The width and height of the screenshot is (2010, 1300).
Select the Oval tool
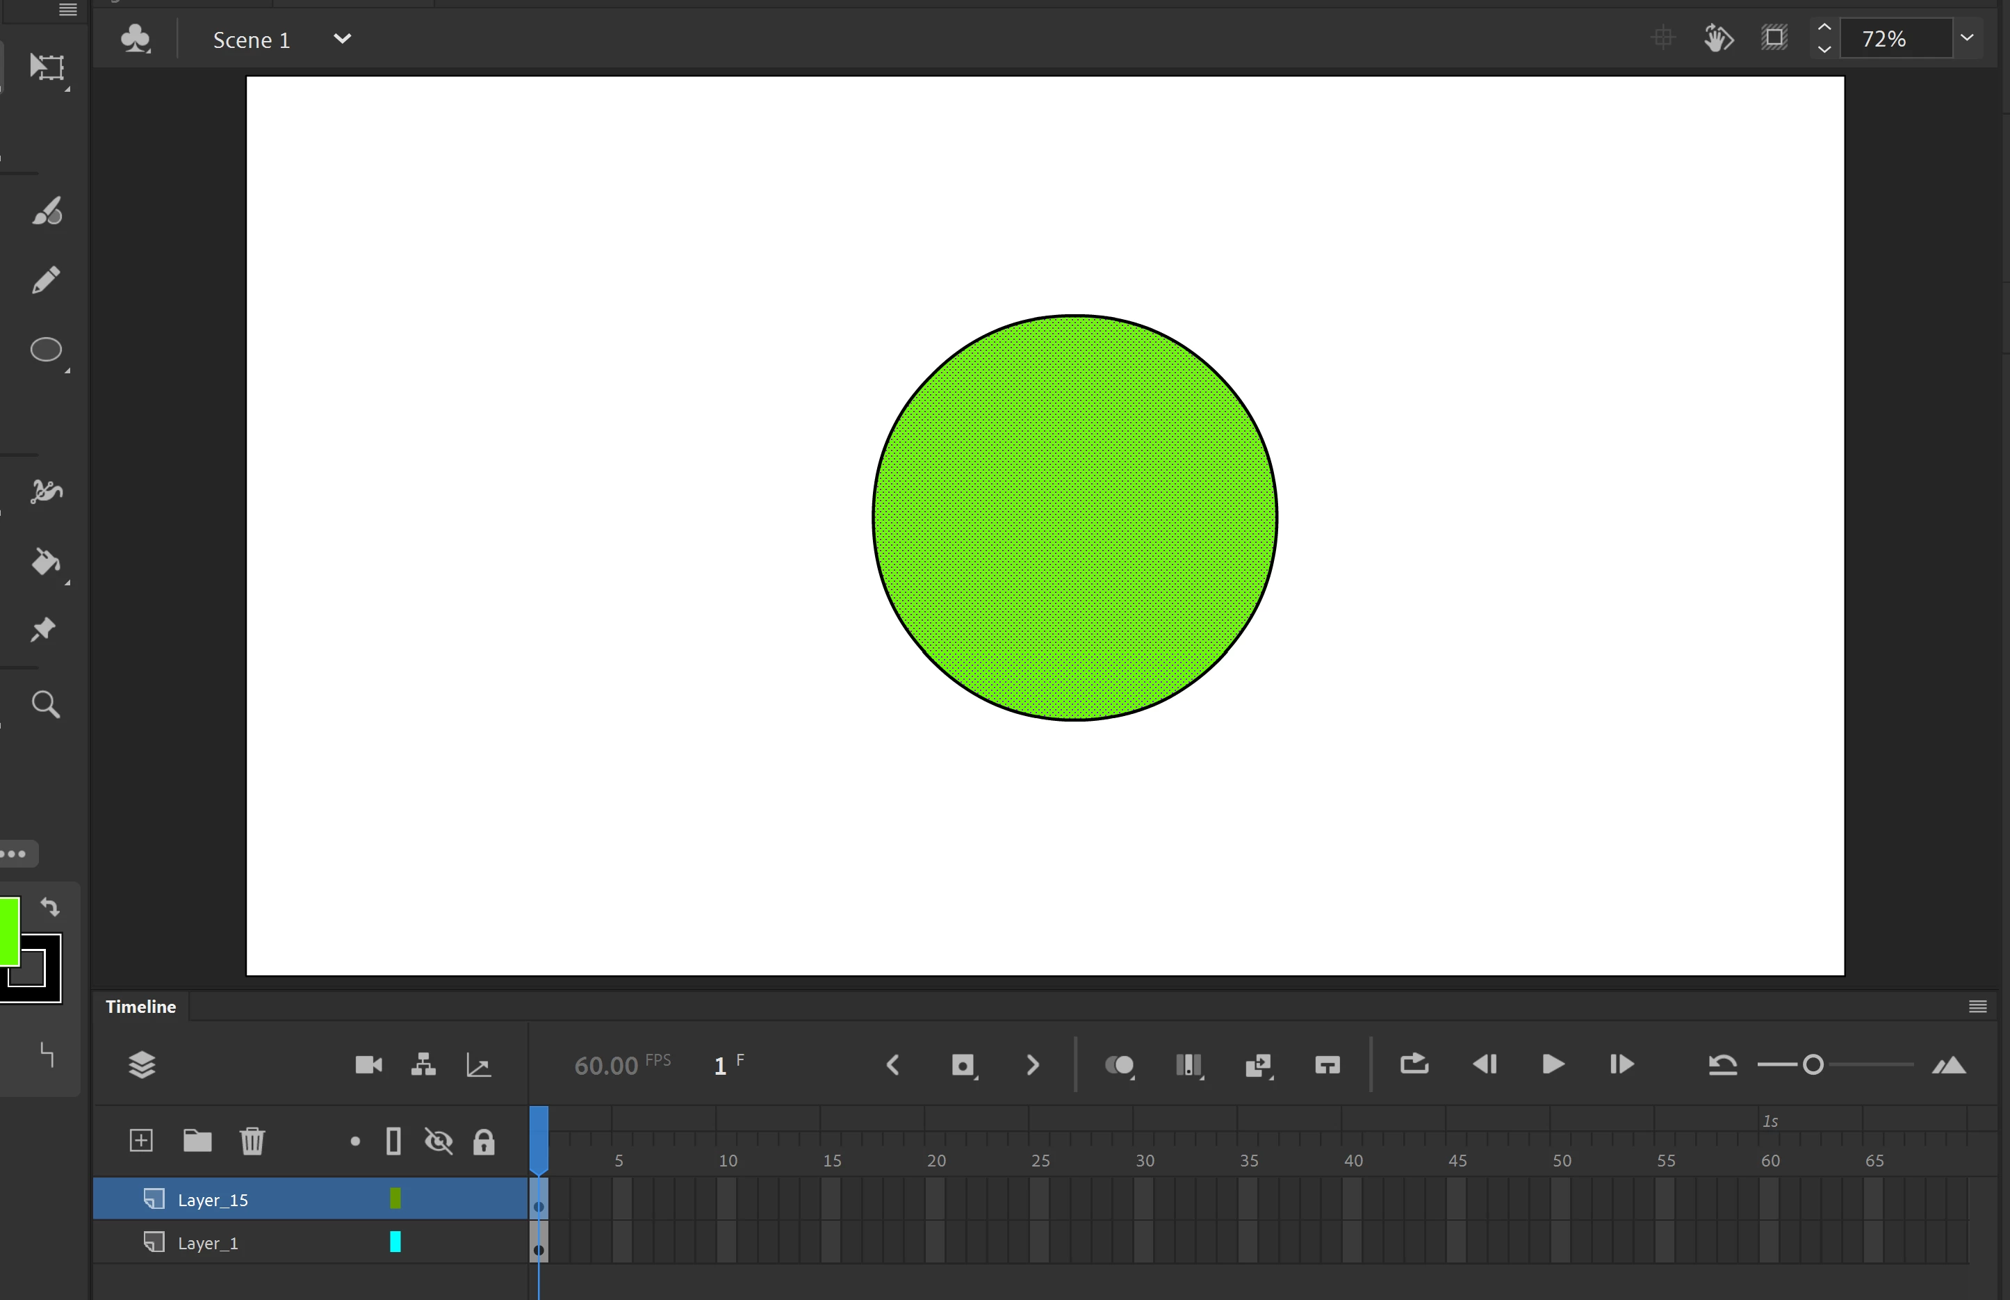[x=47, y=350]
